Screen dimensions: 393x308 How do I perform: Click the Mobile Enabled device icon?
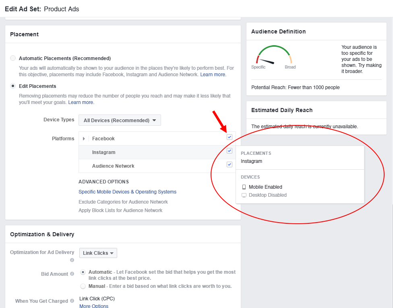coord(244,187)
